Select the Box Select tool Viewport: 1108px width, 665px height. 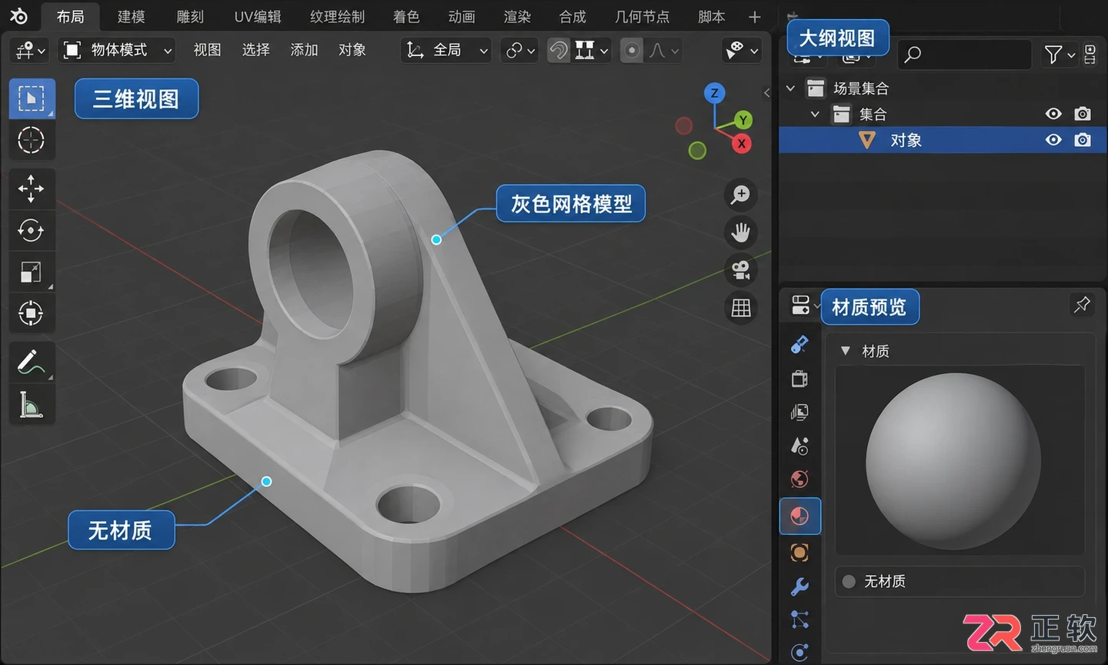pos(32,99)
